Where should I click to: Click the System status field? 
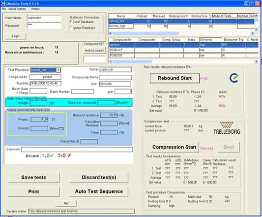click(82, 211)
